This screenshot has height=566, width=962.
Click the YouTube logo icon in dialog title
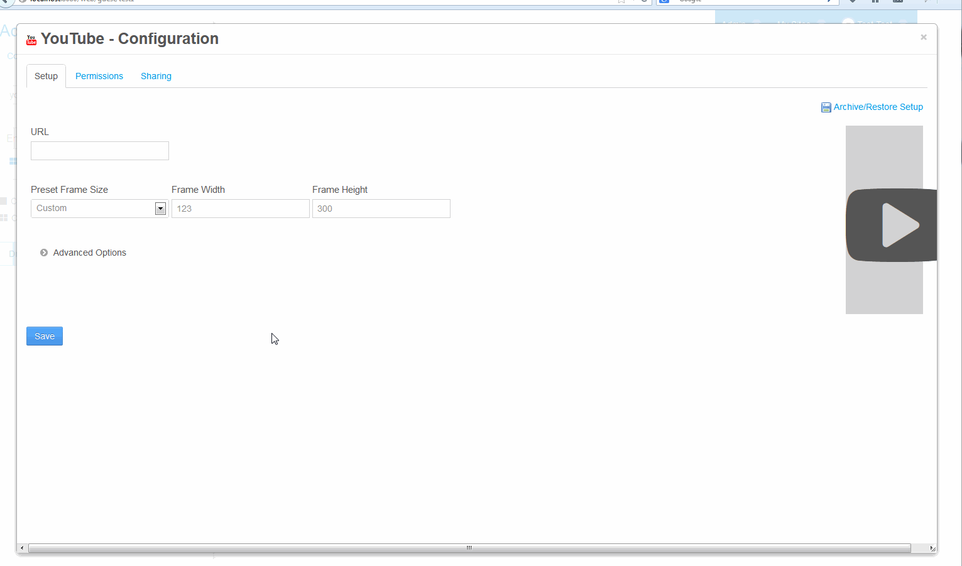[x=31, y=40]
